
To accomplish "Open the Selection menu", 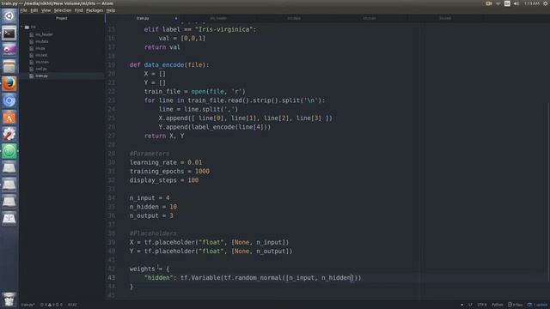I will pos(63,10).
